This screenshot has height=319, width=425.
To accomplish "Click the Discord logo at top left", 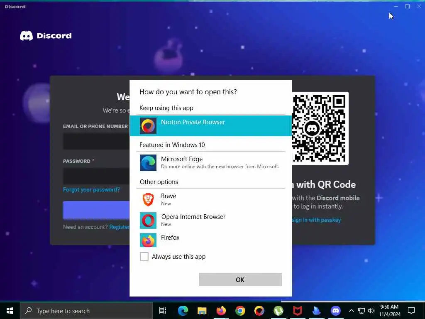I will [46, 36].
